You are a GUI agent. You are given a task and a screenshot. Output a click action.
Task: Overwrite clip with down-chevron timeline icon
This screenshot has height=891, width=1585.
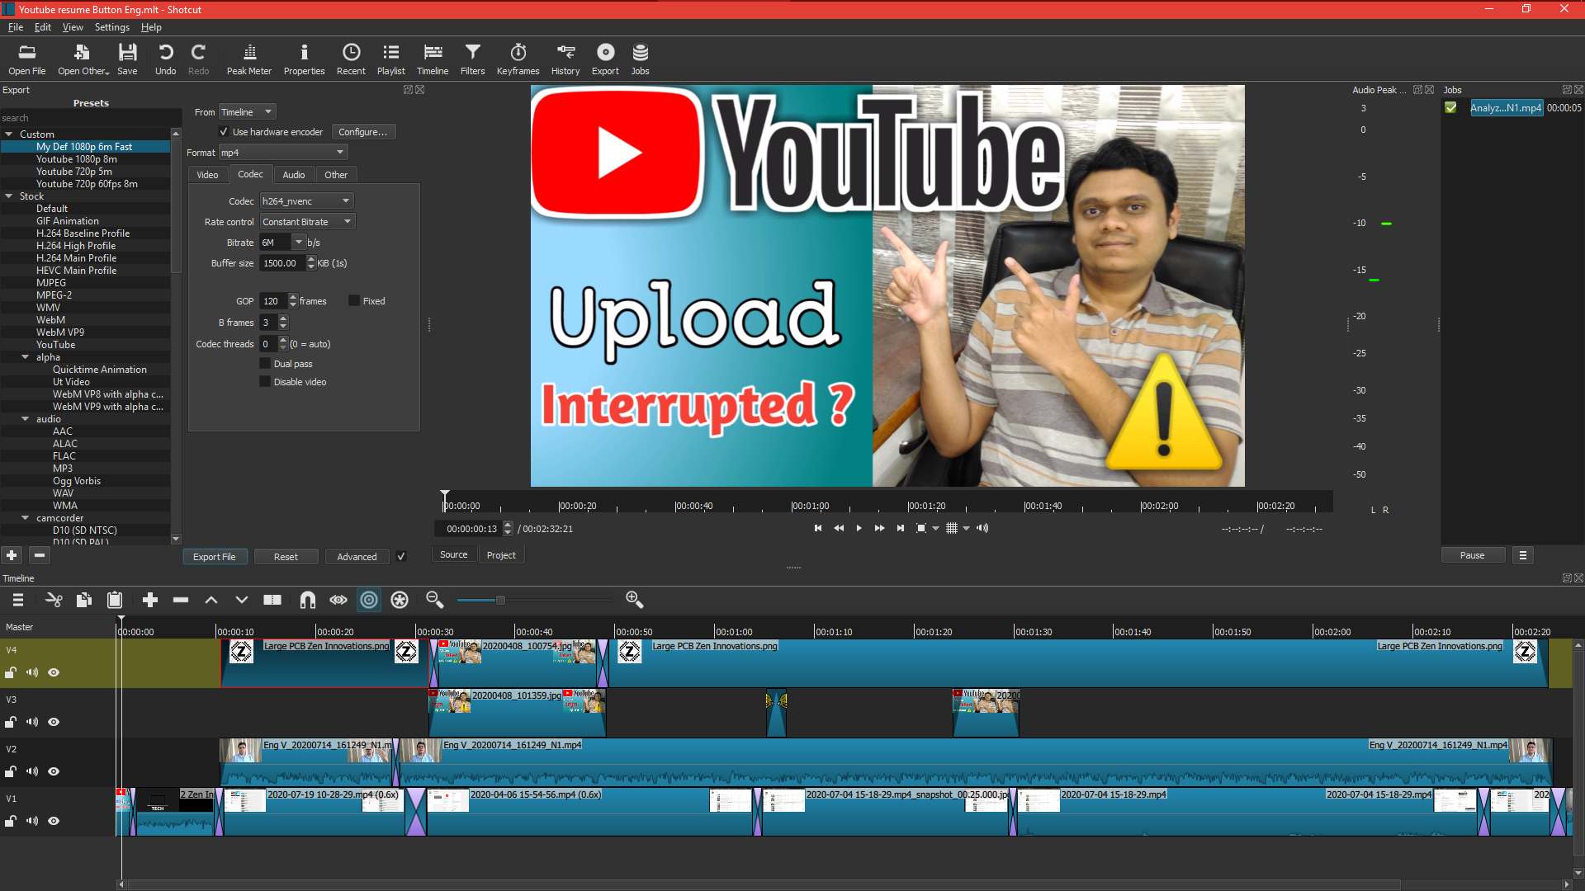click(x=242, y=600)
